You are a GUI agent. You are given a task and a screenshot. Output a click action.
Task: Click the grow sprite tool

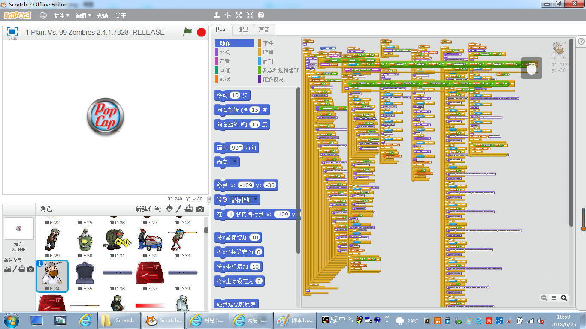tap(239, 15)
